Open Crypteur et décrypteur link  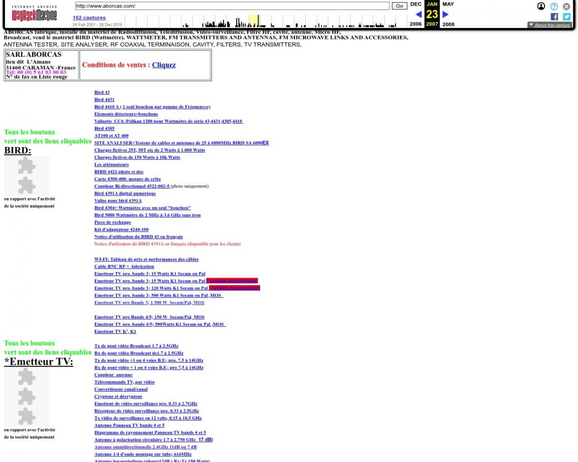118,397
